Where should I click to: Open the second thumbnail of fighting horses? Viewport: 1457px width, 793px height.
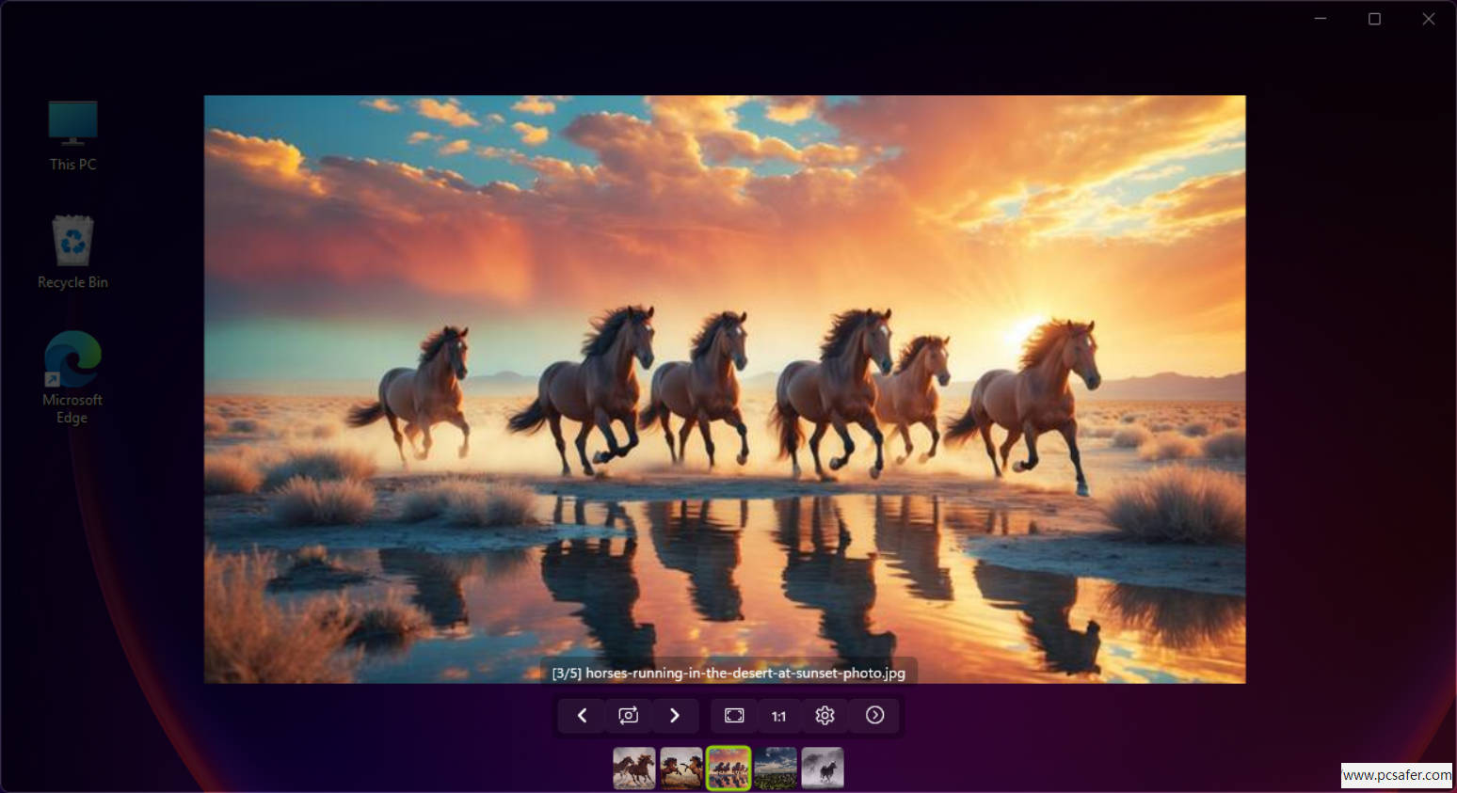(x=680, y=769)
